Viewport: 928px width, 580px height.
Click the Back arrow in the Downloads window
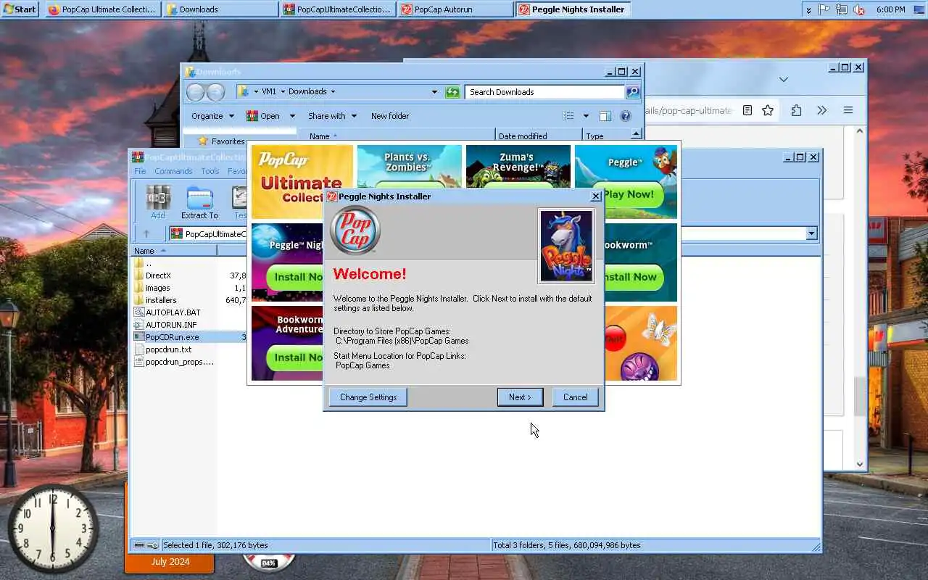(196, 92)
